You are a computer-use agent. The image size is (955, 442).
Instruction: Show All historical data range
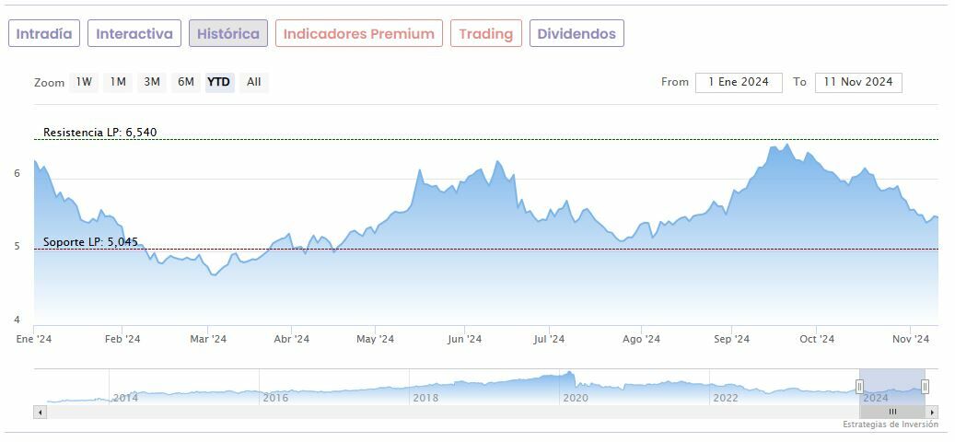[x=254, y=82]
